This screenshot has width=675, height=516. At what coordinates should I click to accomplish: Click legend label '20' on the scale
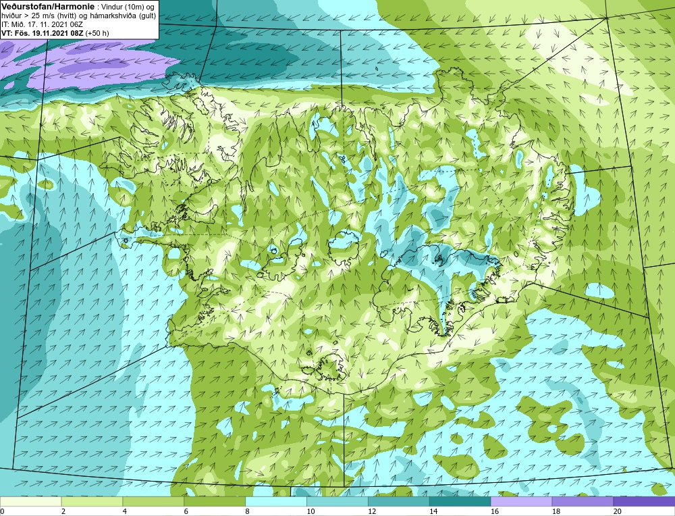[618, 511]
